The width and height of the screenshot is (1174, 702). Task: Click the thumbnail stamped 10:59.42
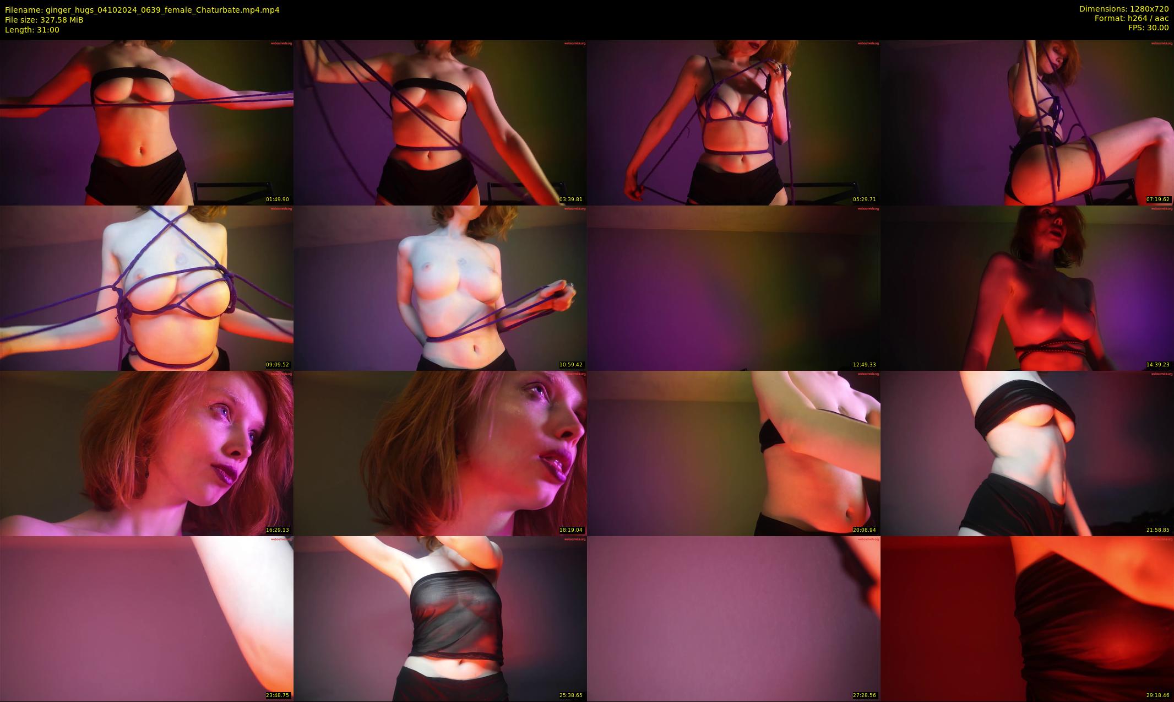440,288
